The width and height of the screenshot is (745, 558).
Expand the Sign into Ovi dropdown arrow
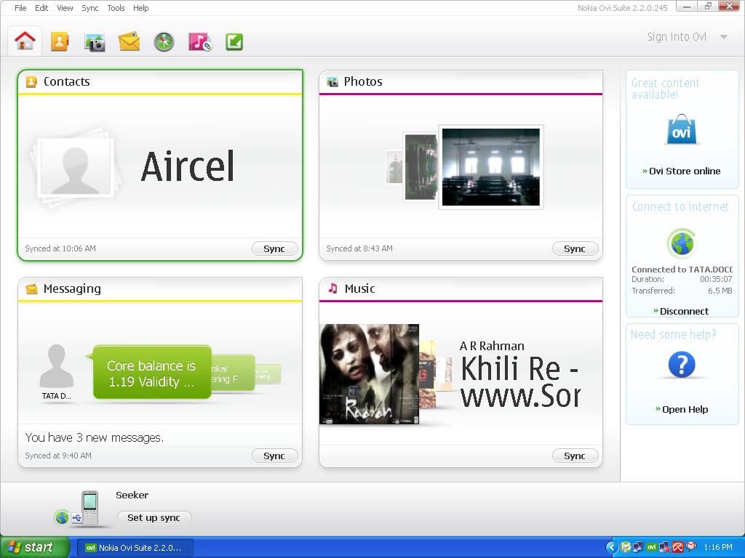pyautogui.click(x=724, y=37)
